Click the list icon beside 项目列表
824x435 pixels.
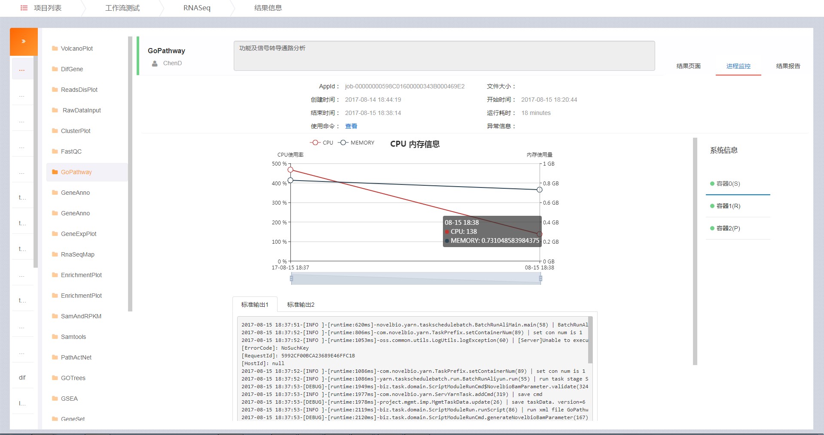click(24, 8)
